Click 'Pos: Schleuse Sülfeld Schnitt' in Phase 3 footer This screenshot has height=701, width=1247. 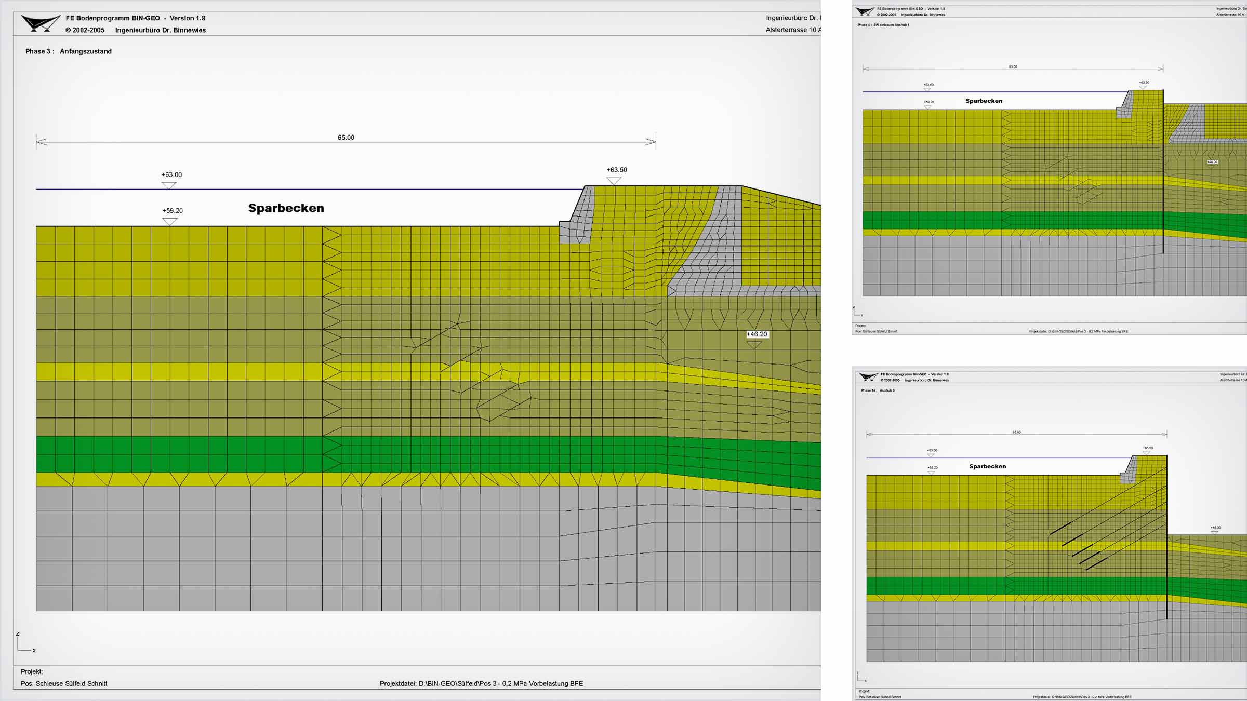(64, 684)
